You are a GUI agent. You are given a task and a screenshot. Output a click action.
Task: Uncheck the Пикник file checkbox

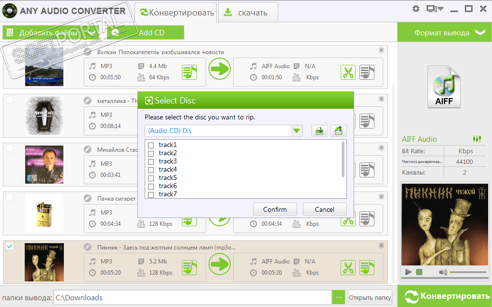(10, 246)
